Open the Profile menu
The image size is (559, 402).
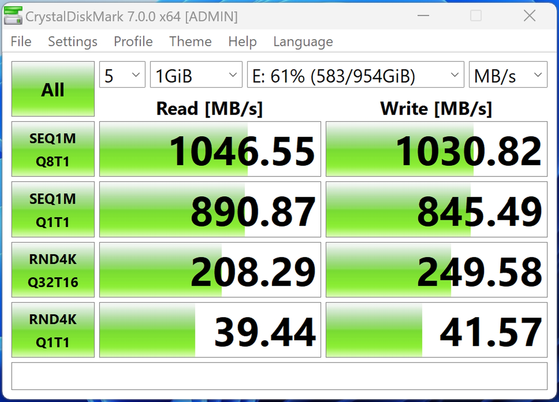(133, 42)
